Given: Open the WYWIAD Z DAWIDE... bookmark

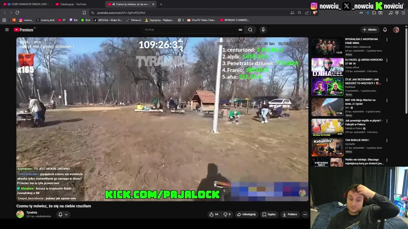Looking at the screenshot, I should tap(234, 20).
